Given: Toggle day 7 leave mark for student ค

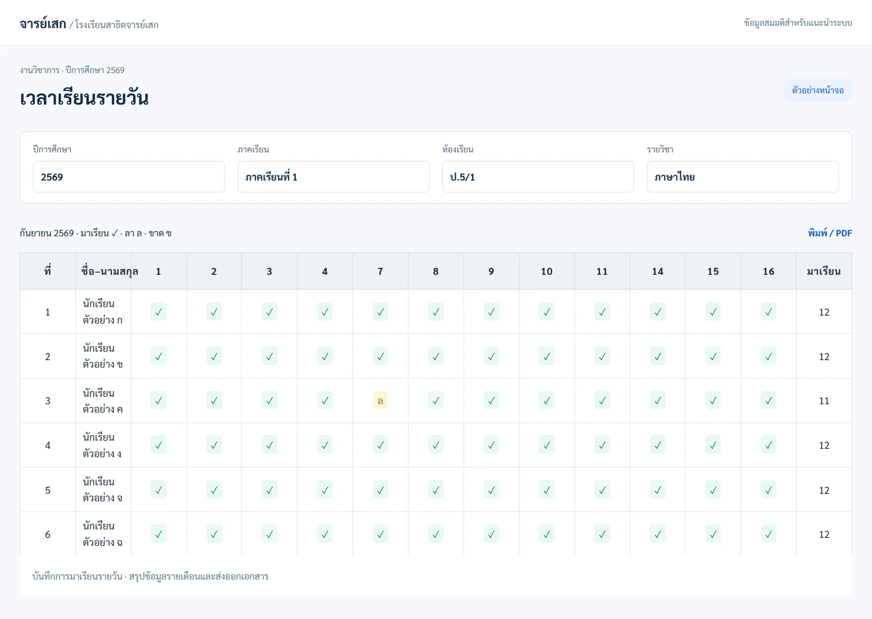Looking at the screenshot, I should [x=380, y=400].
